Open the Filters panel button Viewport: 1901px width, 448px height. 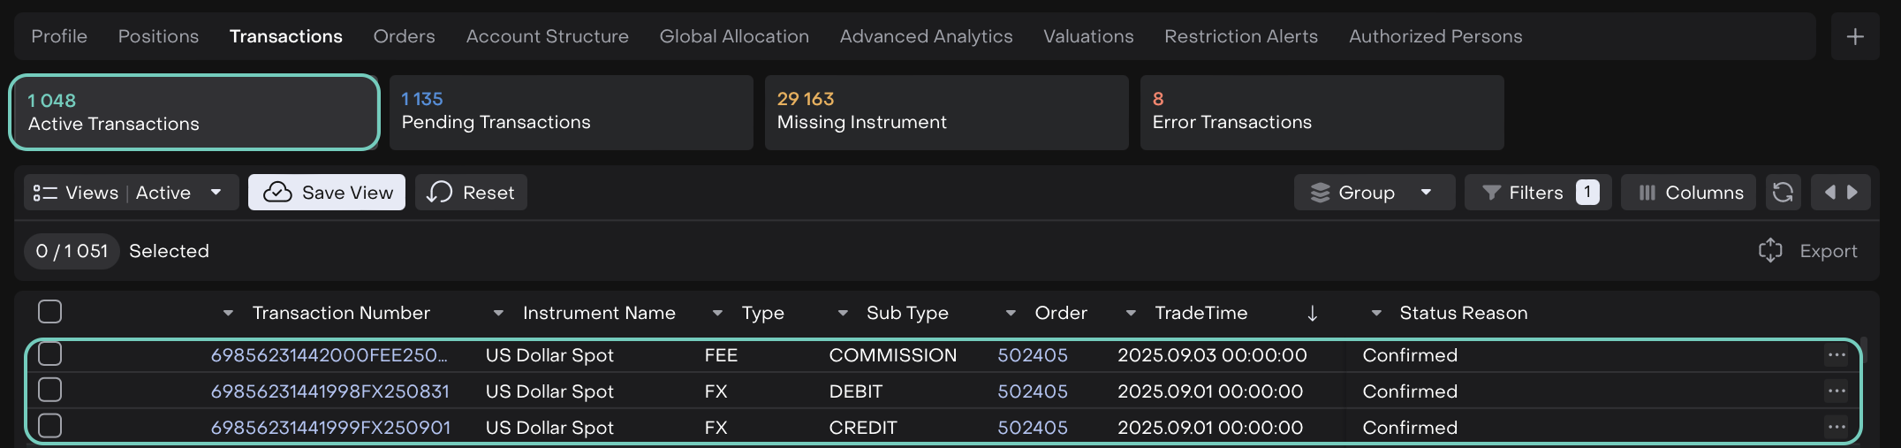pyautogui.click(x=1537, y=193)
